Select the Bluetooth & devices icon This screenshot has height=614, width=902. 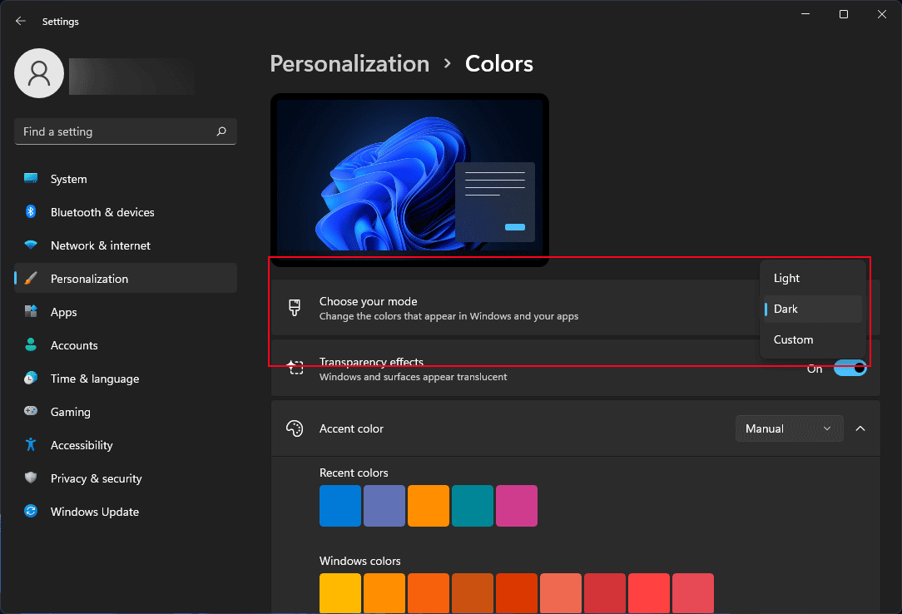click(31, 211)
